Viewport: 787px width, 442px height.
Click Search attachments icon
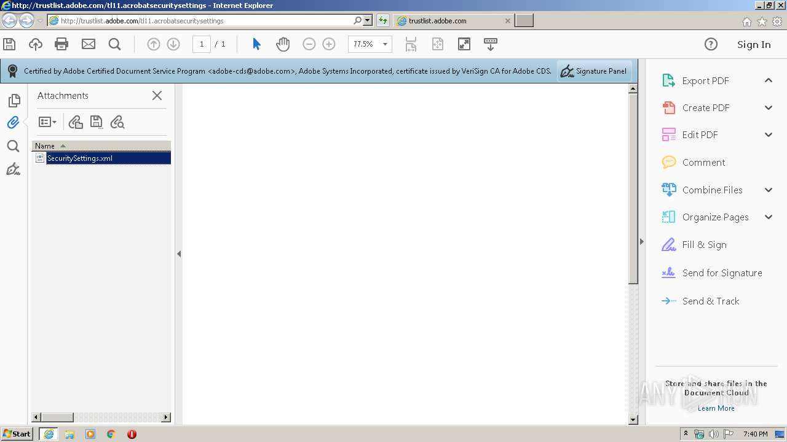coord(117,122)
